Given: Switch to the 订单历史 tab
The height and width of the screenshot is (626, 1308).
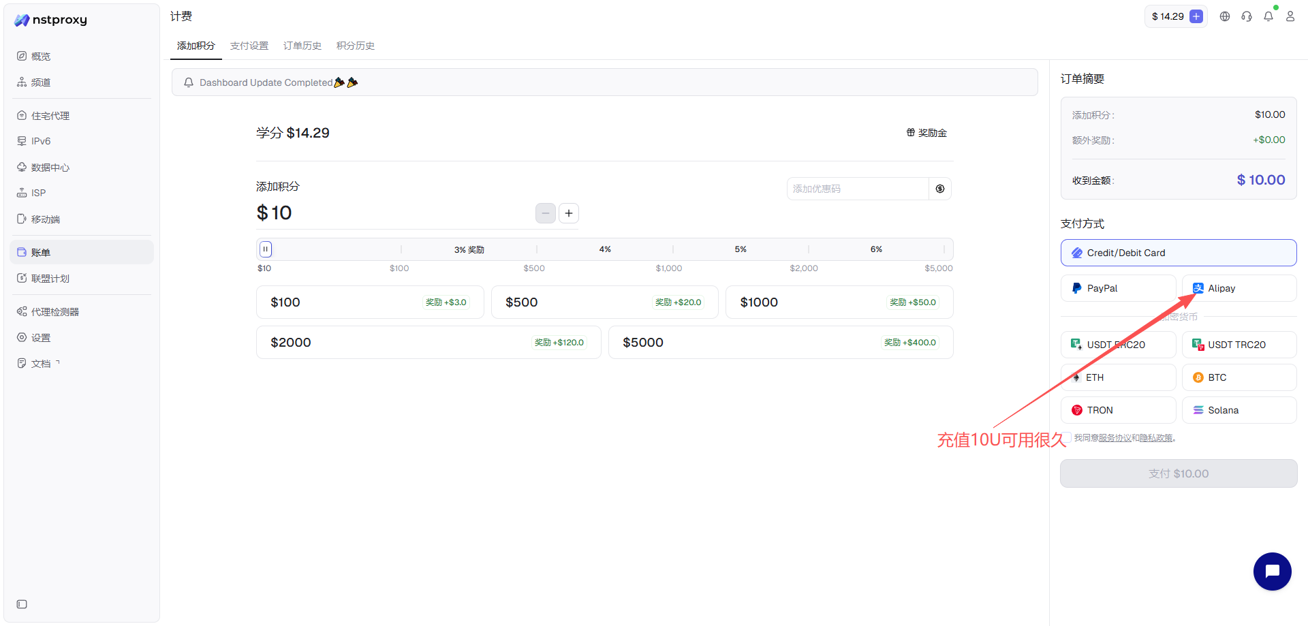Looking at the screenshot, I should click(x=302, y=46).
